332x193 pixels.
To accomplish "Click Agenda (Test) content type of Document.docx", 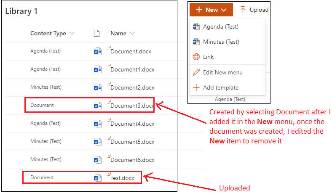I will (x=46, y=51).
